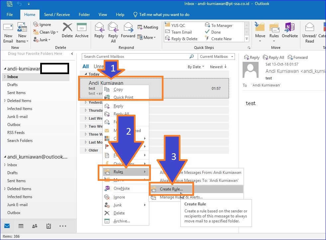Viewport: 326px width, 240px height.
Task: Choose Reply in the context menu
Action: [x=126, y=106]
